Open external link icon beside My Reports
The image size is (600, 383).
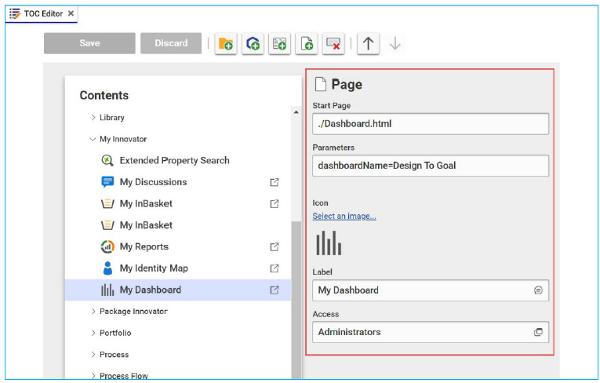[275, 246]
